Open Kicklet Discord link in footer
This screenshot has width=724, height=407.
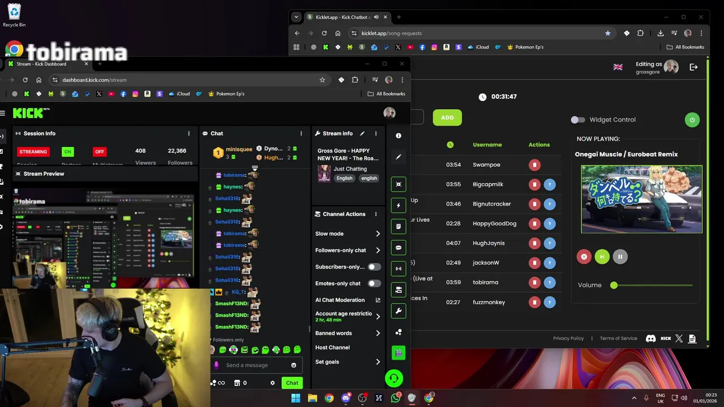651,339
